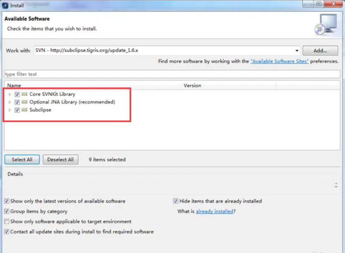Toggle Contact all update sites during install checkbox
This screenshot has height=253, width=345.
click(7, 232)
